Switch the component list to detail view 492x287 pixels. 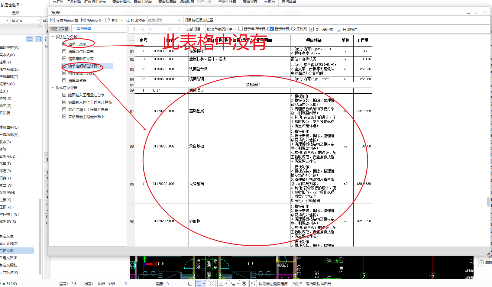click(38, 39)
